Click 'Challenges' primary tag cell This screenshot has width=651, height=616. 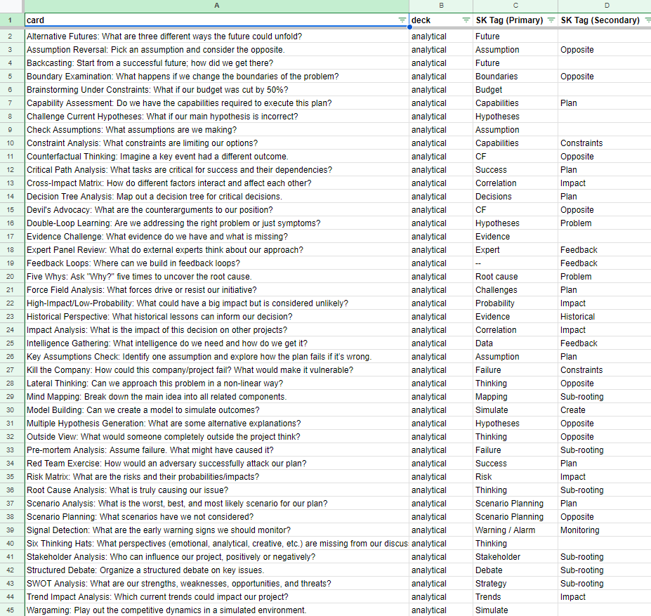(x=515, y=290)
